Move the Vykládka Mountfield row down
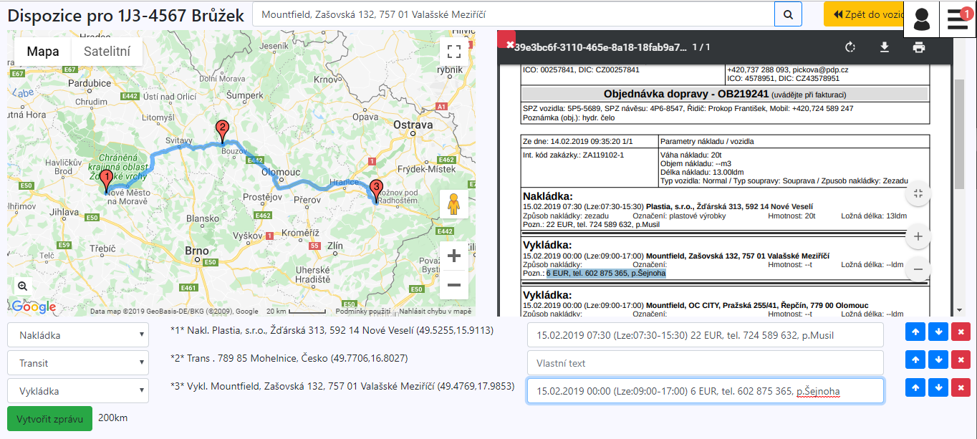The width and height of the screenshot is (977, 439). (938, 388)
